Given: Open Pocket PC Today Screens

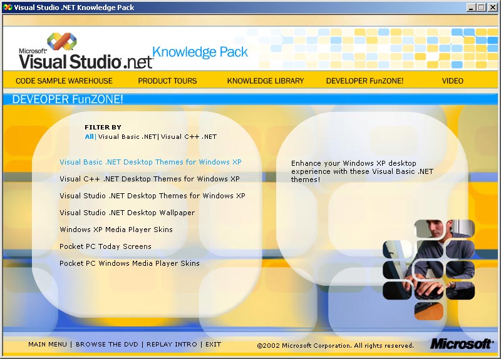Looking at the screenshot, I should 105,246.
